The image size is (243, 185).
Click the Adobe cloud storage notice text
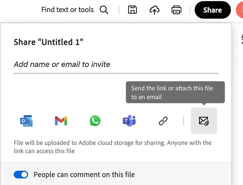(x=113, y=147)
